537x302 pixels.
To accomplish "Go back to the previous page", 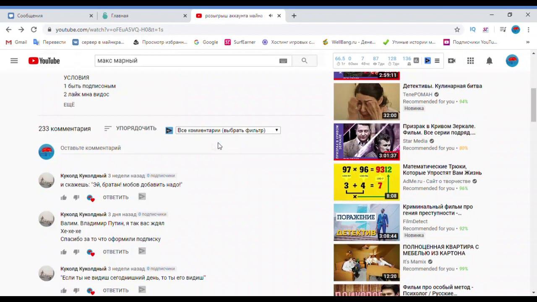I will point(8,29).
